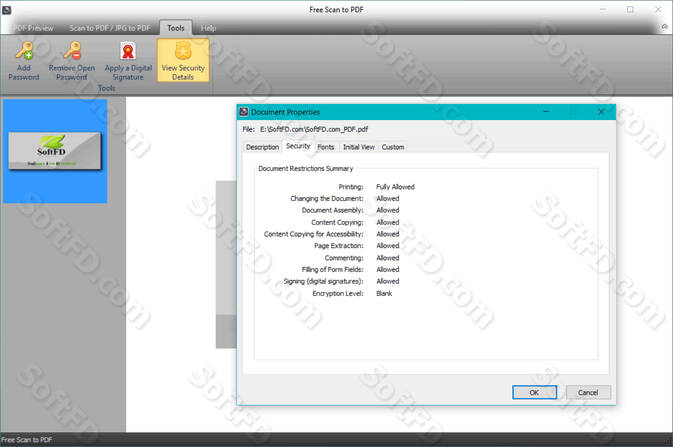
Task: Collapse the ribbon with the chevron arrow
Action: pyautogui.click(x=665, y=26)
